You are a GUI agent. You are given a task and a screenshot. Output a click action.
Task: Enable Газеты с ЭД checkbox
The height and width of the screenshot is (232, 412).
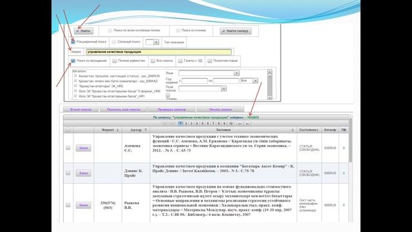(x=180, y=61)
